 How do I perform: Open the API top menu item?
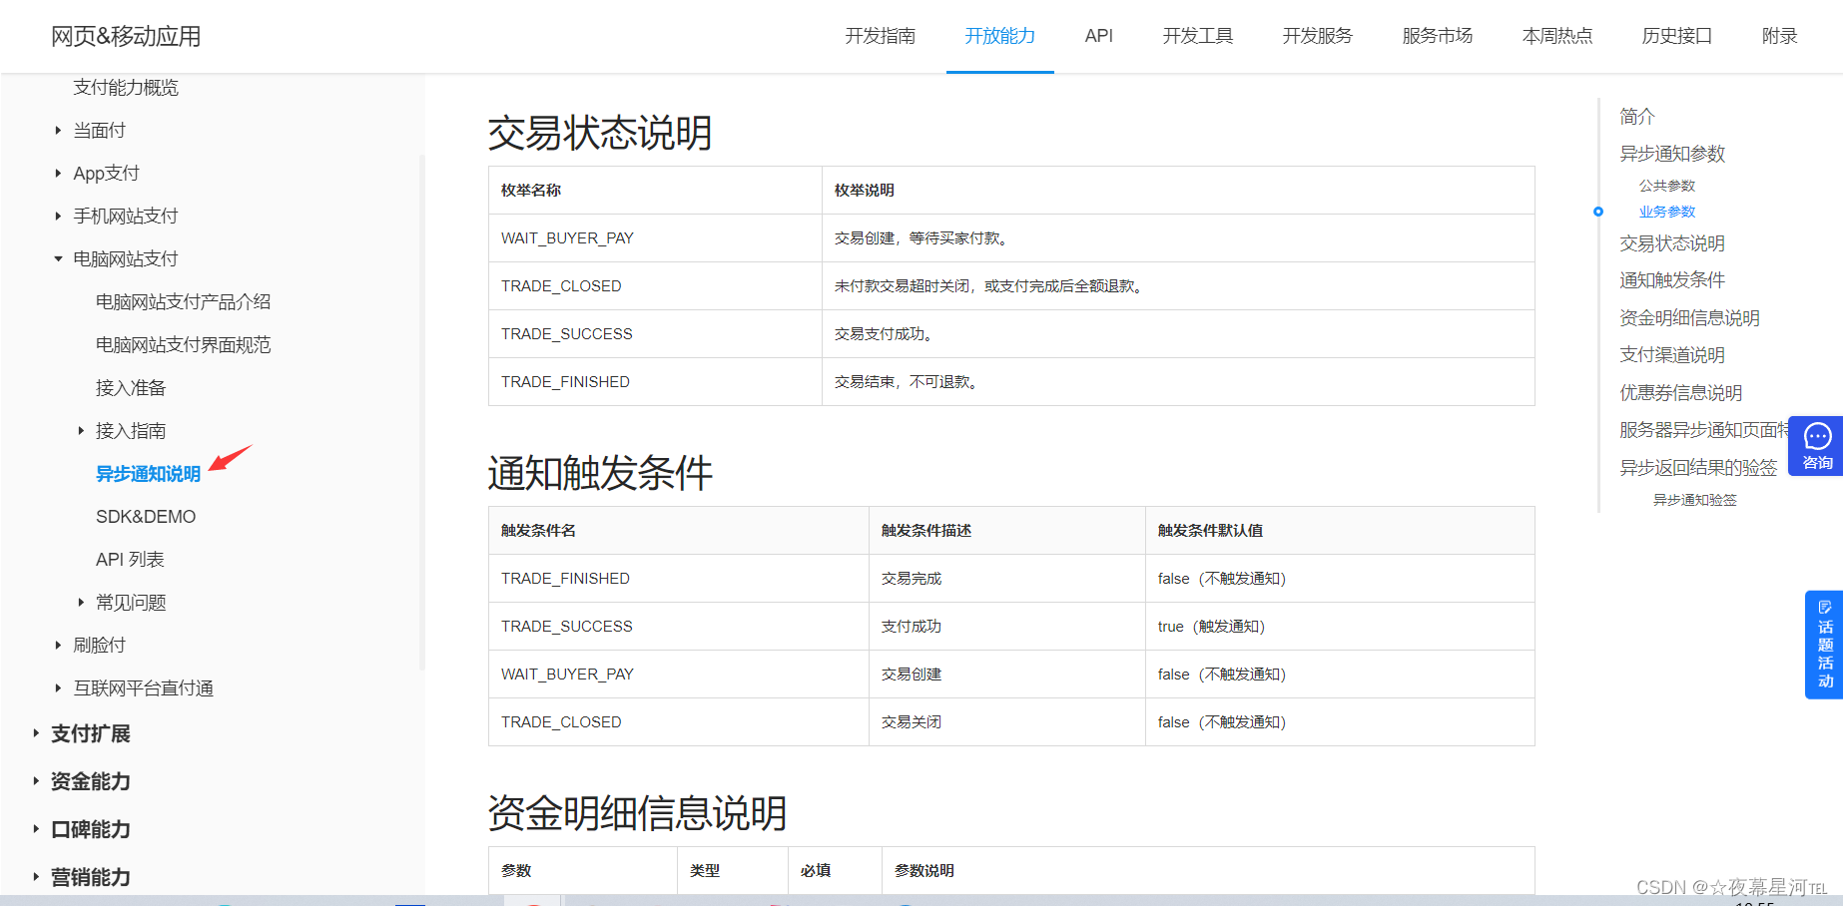point(1098,36)
